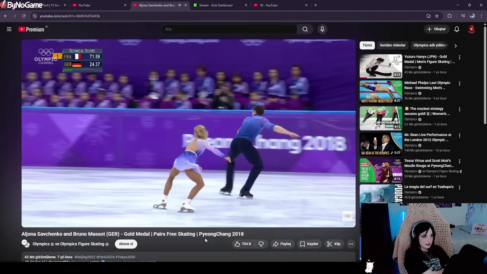Image resolution: width=487 pixels, height=274 pixels.
Task: Click the video title text
Action: [x=132, y=234]
